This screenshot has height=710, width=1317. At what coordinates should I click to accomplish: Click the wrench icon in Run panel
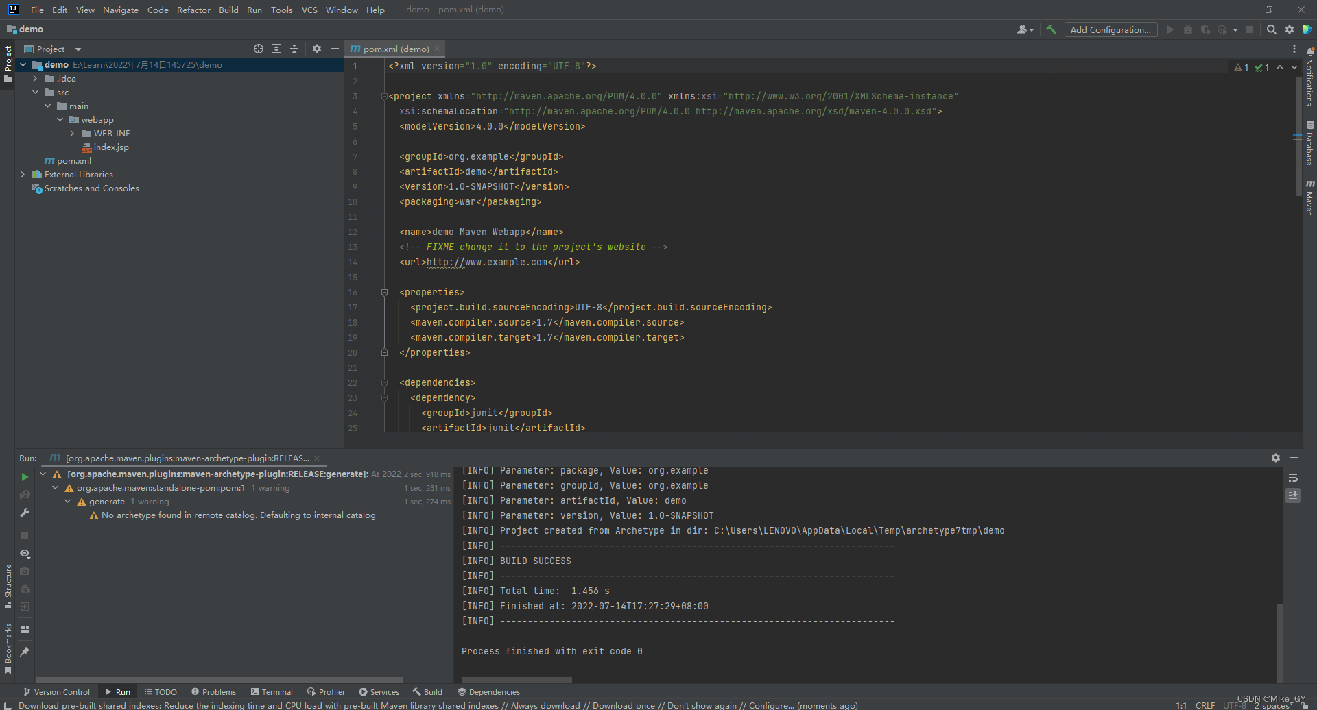click(x=25, y=513)
